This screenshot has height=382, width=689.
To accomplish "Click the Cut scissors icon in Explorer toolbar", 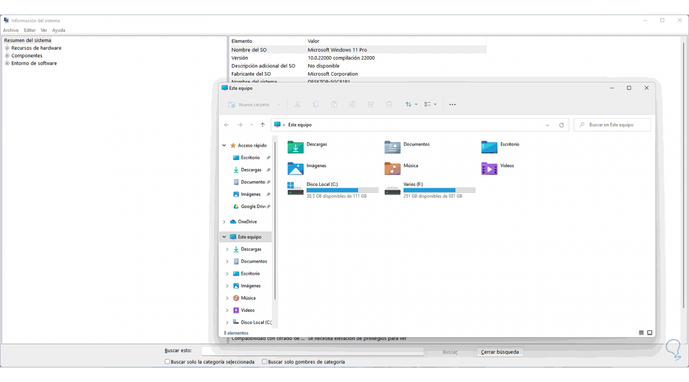I will pyautogui.click(x=297, y=105).
